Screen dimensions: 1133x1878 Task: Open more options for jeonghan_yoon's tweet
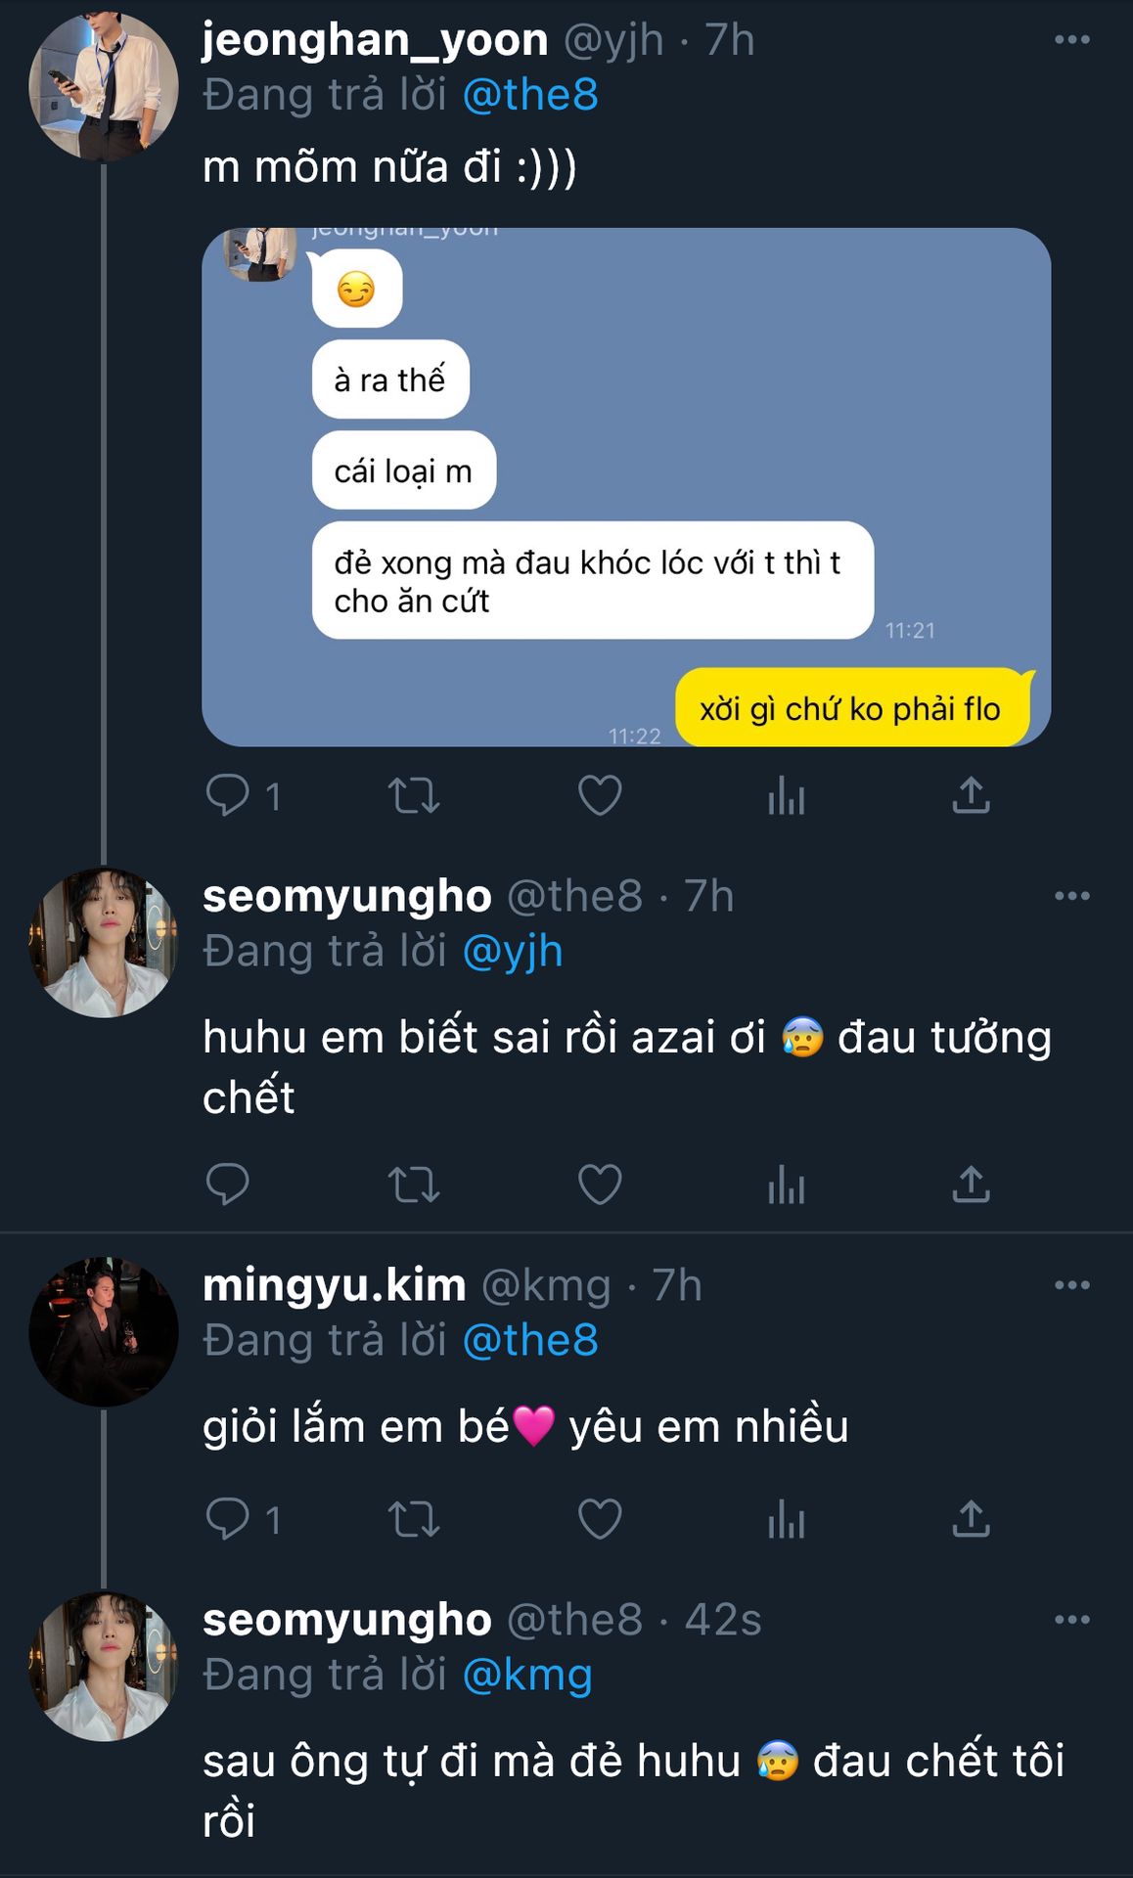tap(1071, 40)
